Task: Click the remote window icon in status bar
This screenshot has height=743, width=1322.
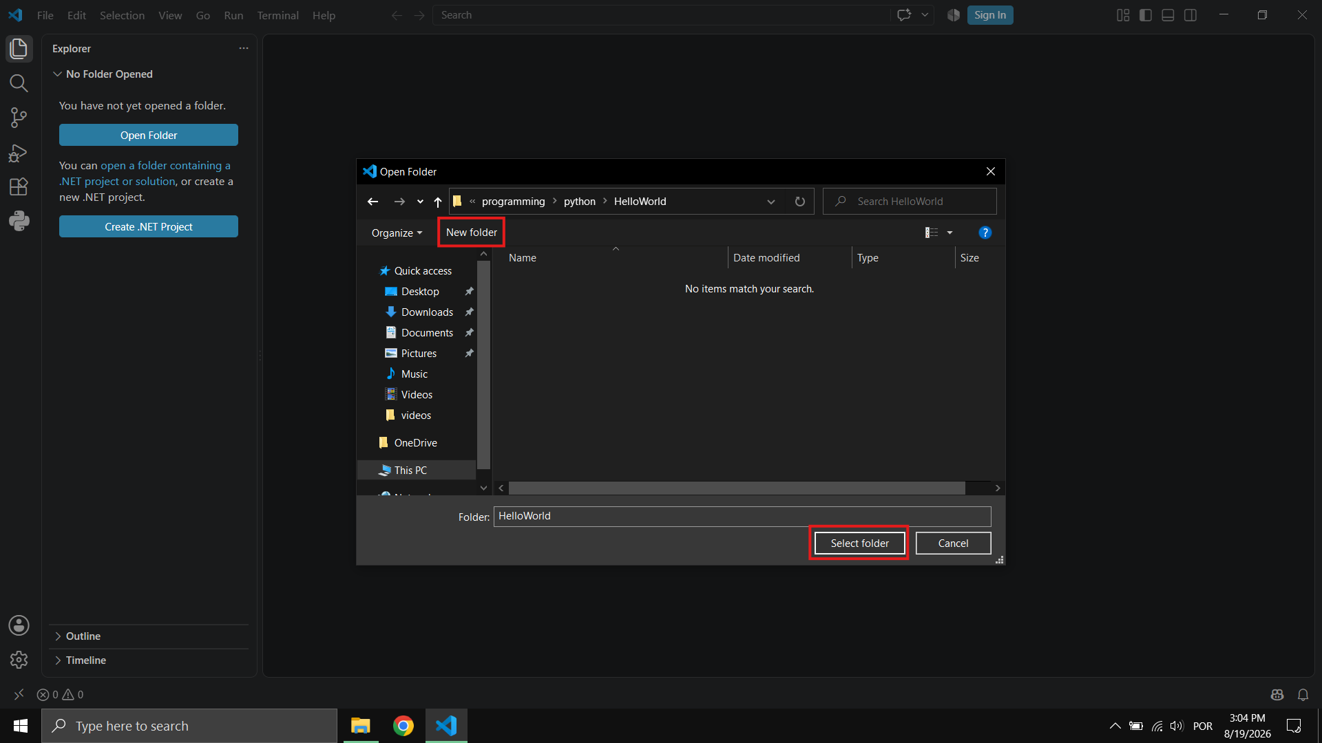Action: (x=19, y=695)
